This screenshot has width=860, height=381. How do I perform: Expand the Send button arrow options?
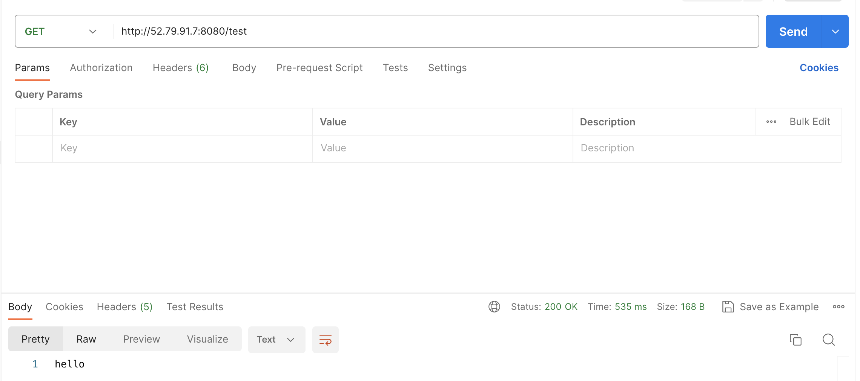click(835, 31)
